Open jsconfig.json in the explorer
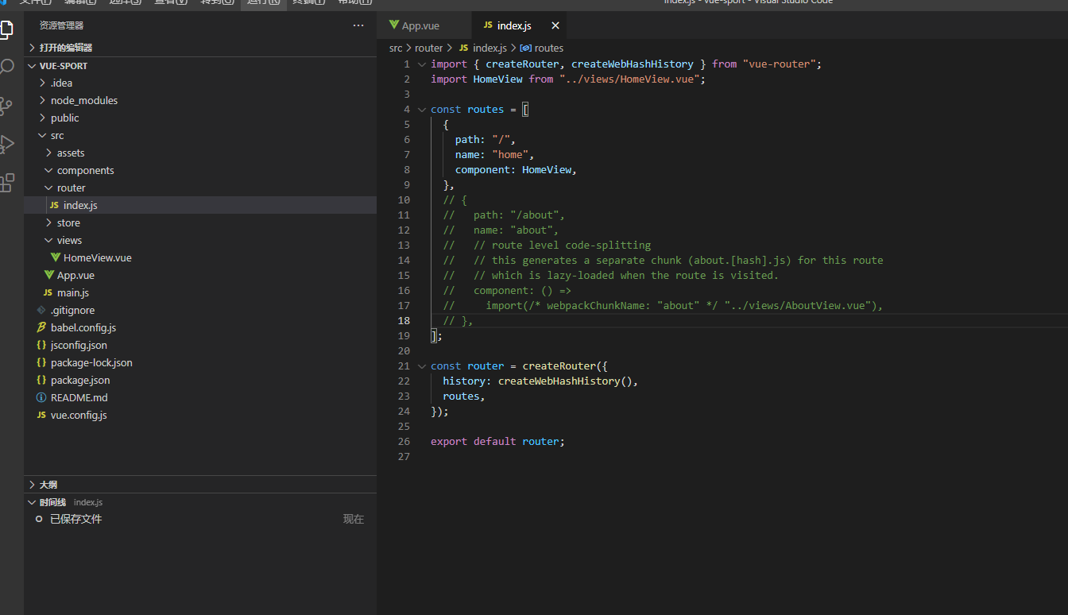Viewport: 1068px width, 615px height. coord(200,345)
